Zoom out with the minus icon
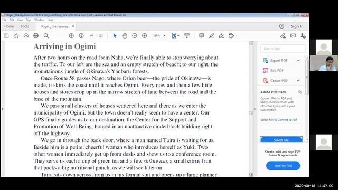Image resolution: width=338 pixels, height=190 pixels. [135, 36]
